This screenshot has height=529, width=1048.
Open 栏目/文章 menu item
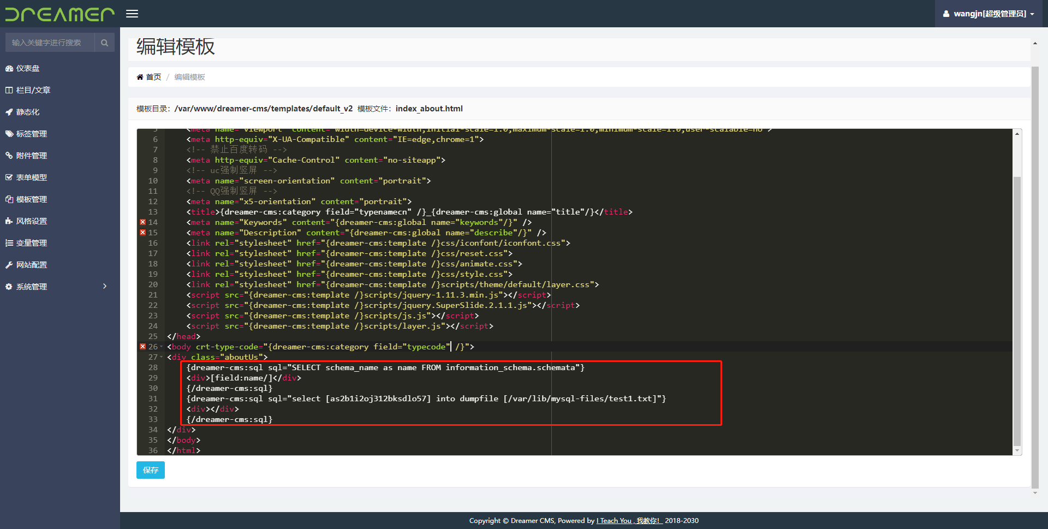60,90
